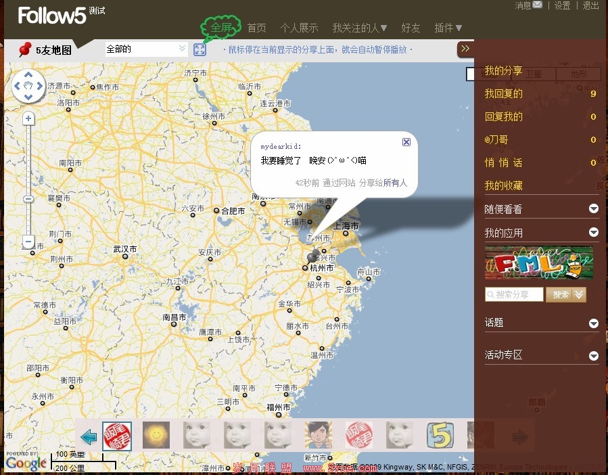This screenshot has width=608, height=475.
Task: Click the 福州市 map label
Action: tap(279, 407)
